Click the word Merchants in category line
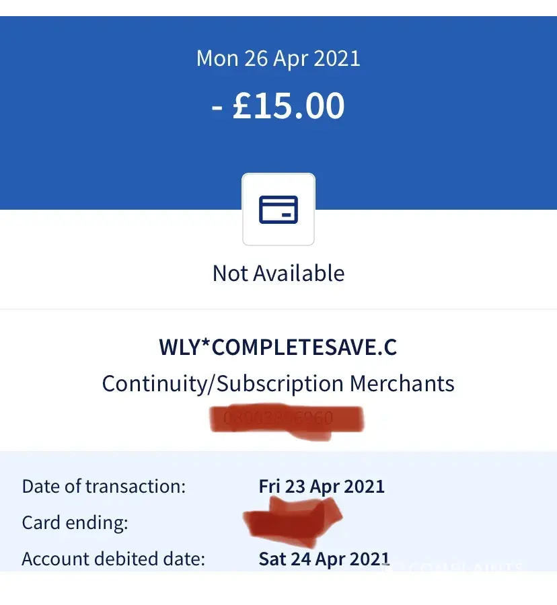The image size is (557, 605). tap(402, 384)
